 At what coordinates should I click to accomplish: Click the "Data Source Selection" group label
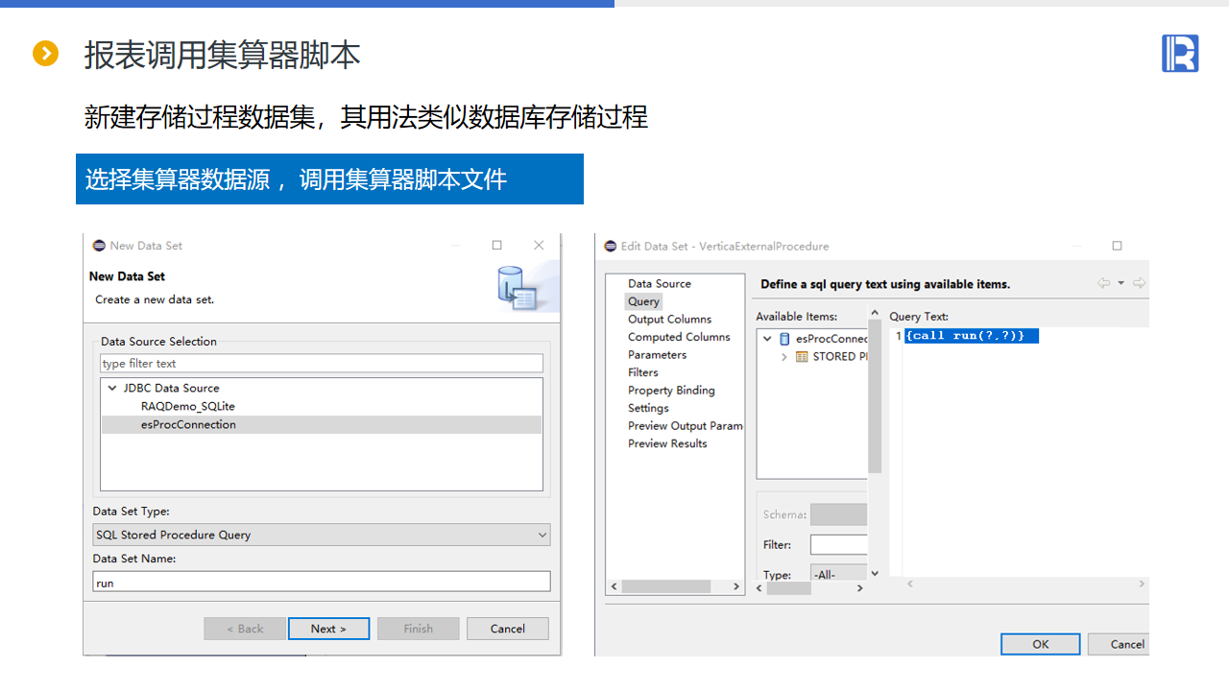(158, 342)
